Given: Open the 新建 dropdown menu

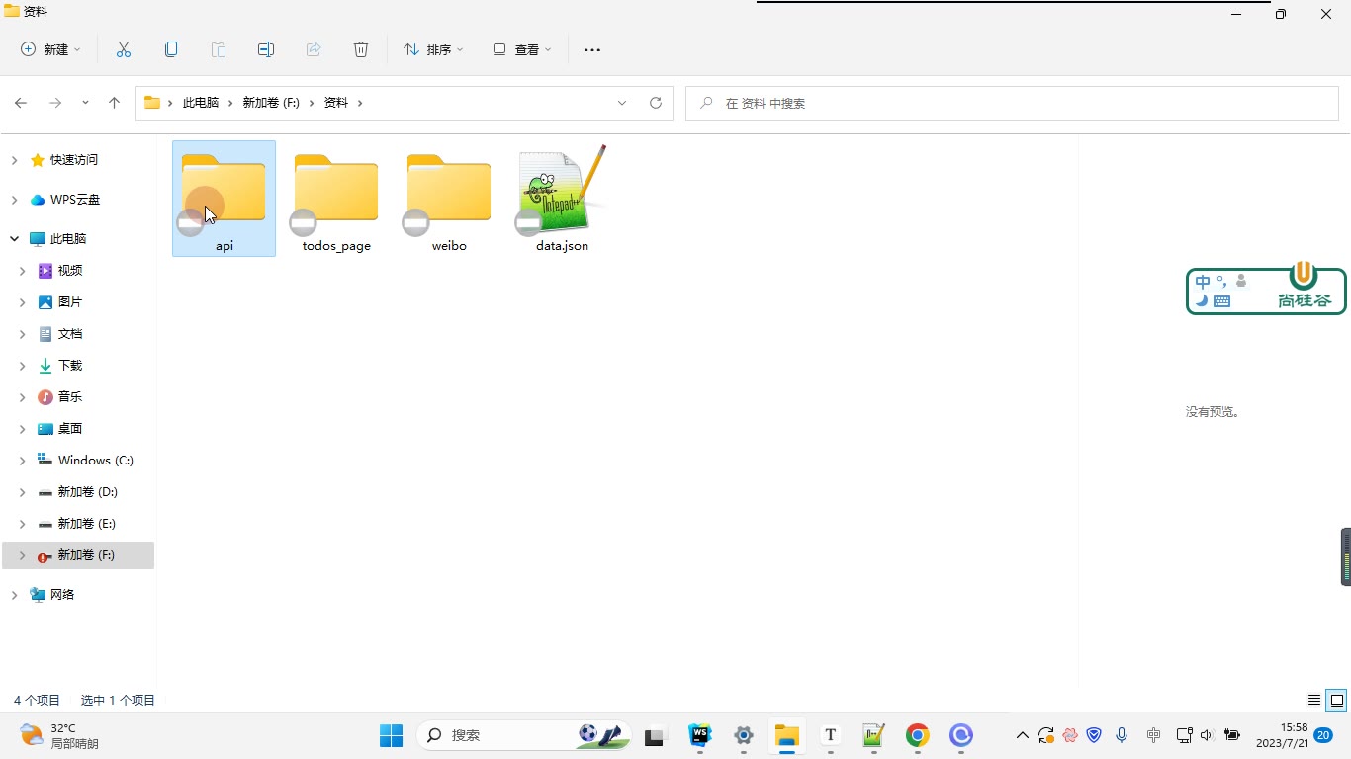Looking at the screenshot, I should (x=51, y=49).
